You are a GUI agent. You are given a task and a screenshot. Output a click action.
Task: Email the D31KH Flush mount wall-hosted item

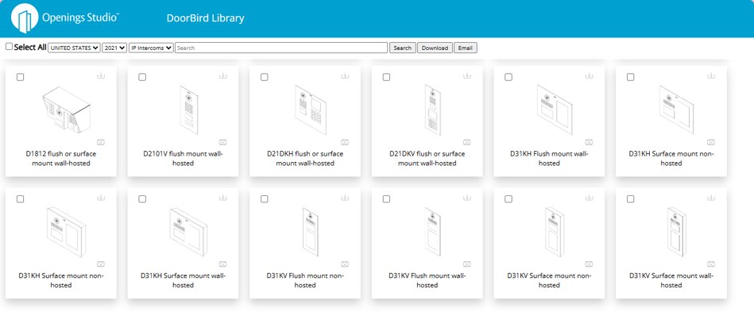click(x=590, y=142)
